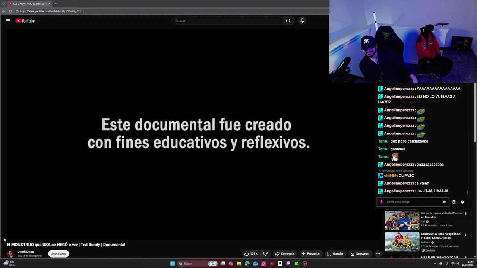Go to the YouTube home logo
477x268 pixels.
pos(25,21)
